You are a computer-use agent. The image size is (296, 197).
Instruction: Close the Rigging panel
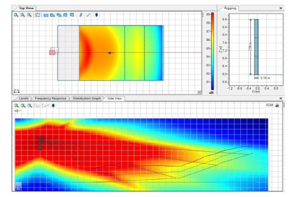coord(281,8)
